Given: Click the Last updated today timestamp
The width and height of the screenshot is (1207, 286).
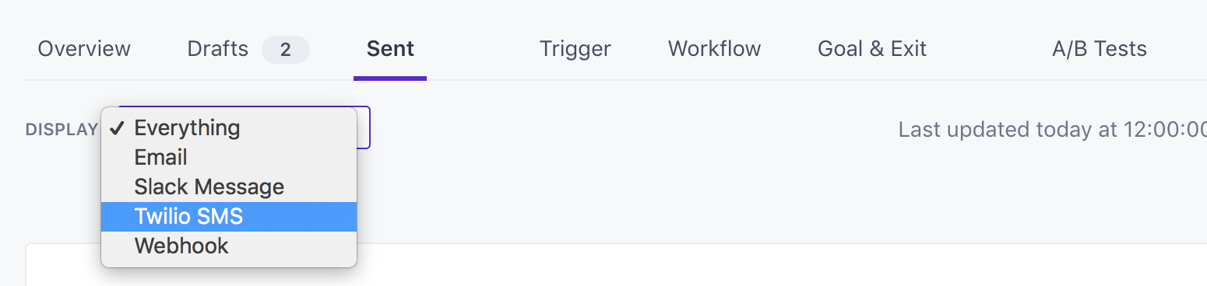Looking at the screenshot, I should click(1052, 129).
